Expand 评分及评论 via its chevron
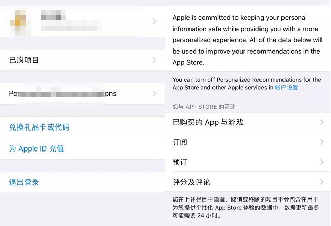Screen dimensions: 331x226 pyautogui.click(x=322, y=182)
